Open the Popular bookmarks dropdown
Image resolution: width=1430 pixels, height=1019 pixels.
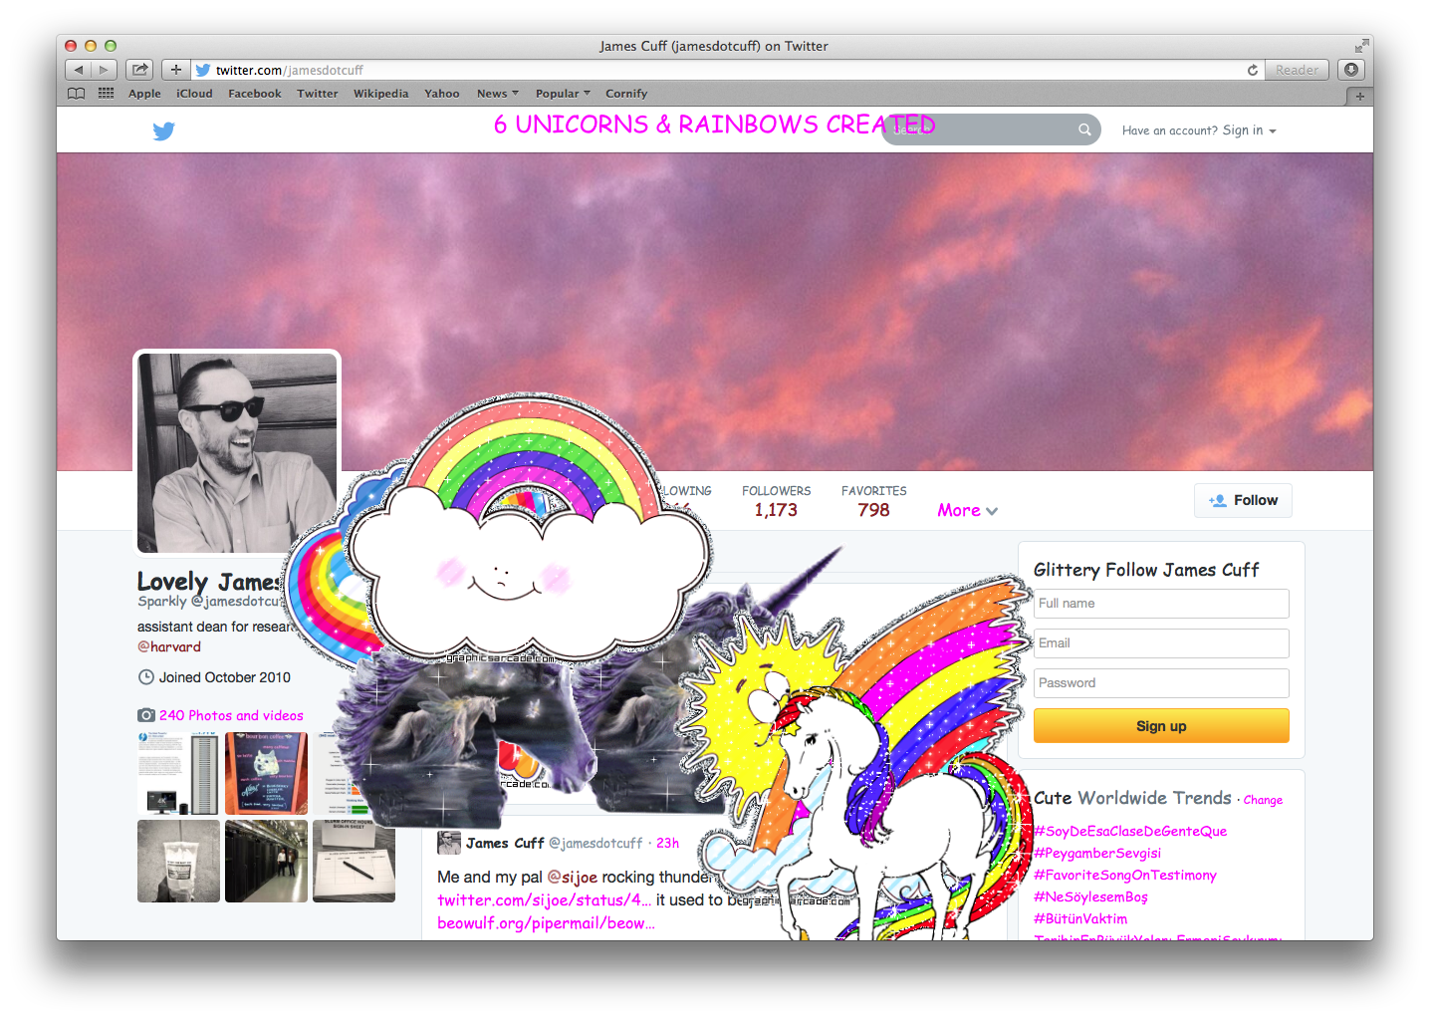[x=563, y=94]
